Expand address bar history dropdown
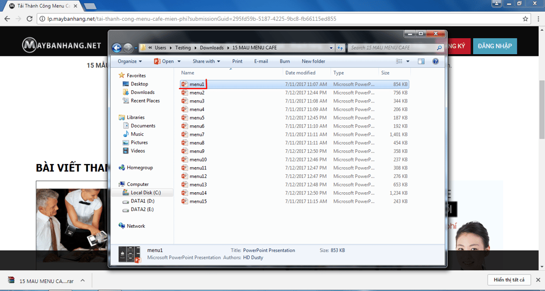Image resolution: width=545 pixels, height=291 pixels. click(331, 48)
